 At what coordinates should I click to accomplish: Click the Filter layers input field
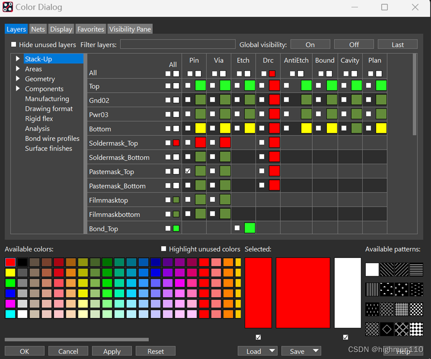(177, 44)
